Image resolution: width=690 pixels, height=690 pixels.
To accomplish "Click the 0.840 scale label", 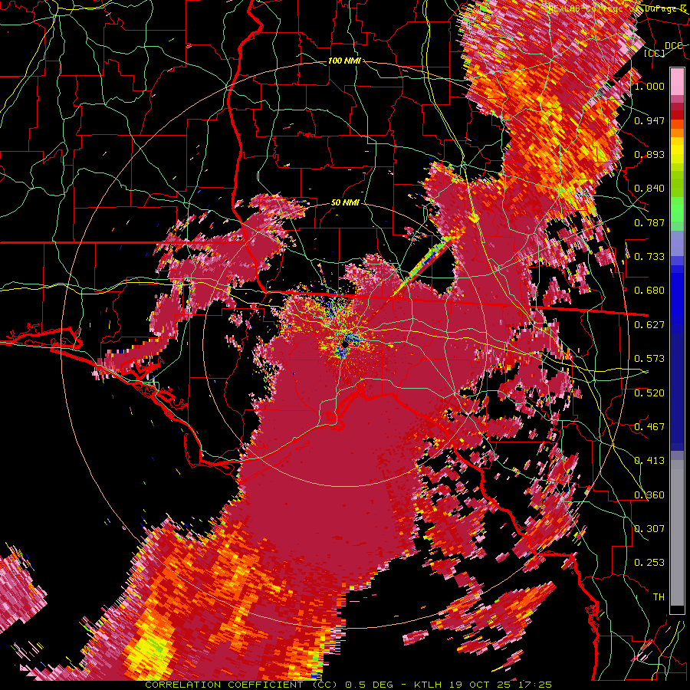I will click(x=649, y=189).
